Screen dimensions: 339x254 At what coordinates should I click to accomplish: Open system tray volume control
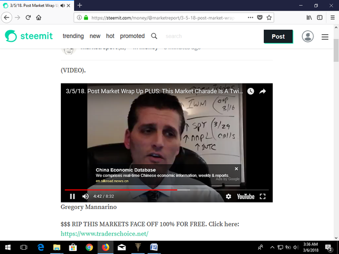tap(296, 248)
